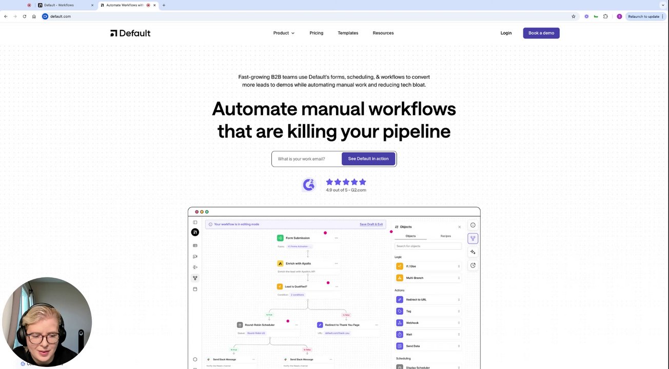669x369 pixels.
Task: Click the calendar icon in the app sidebar
Action: tap(195, 289)
